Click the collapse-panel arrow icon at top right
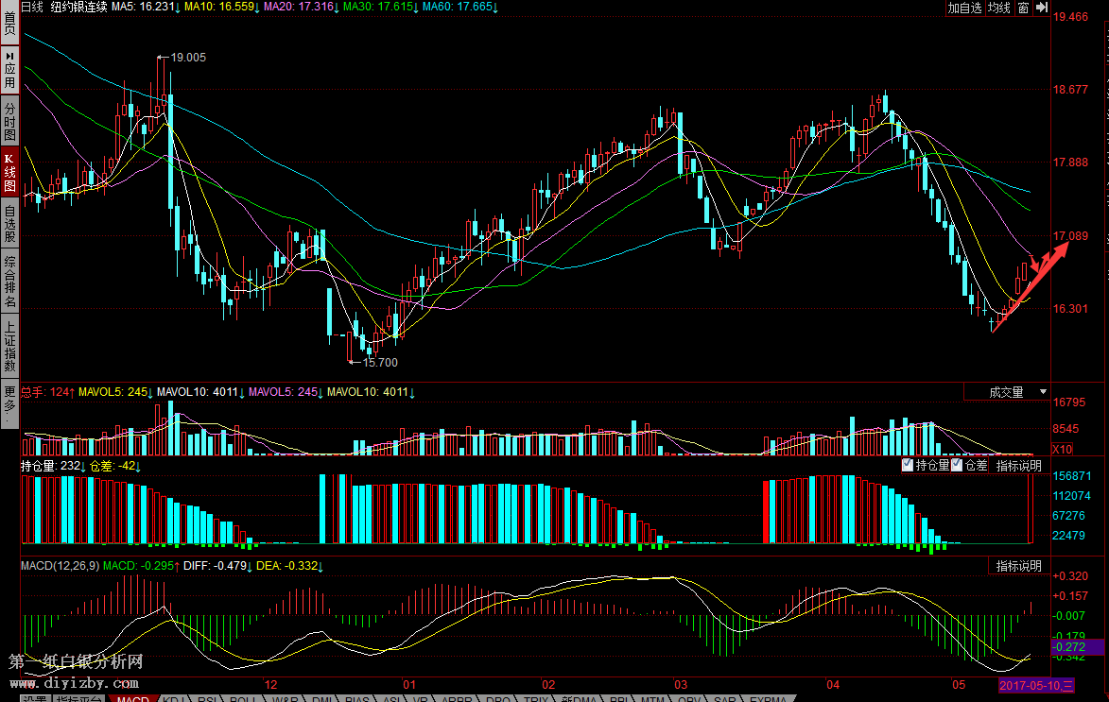 point(1041,8)
